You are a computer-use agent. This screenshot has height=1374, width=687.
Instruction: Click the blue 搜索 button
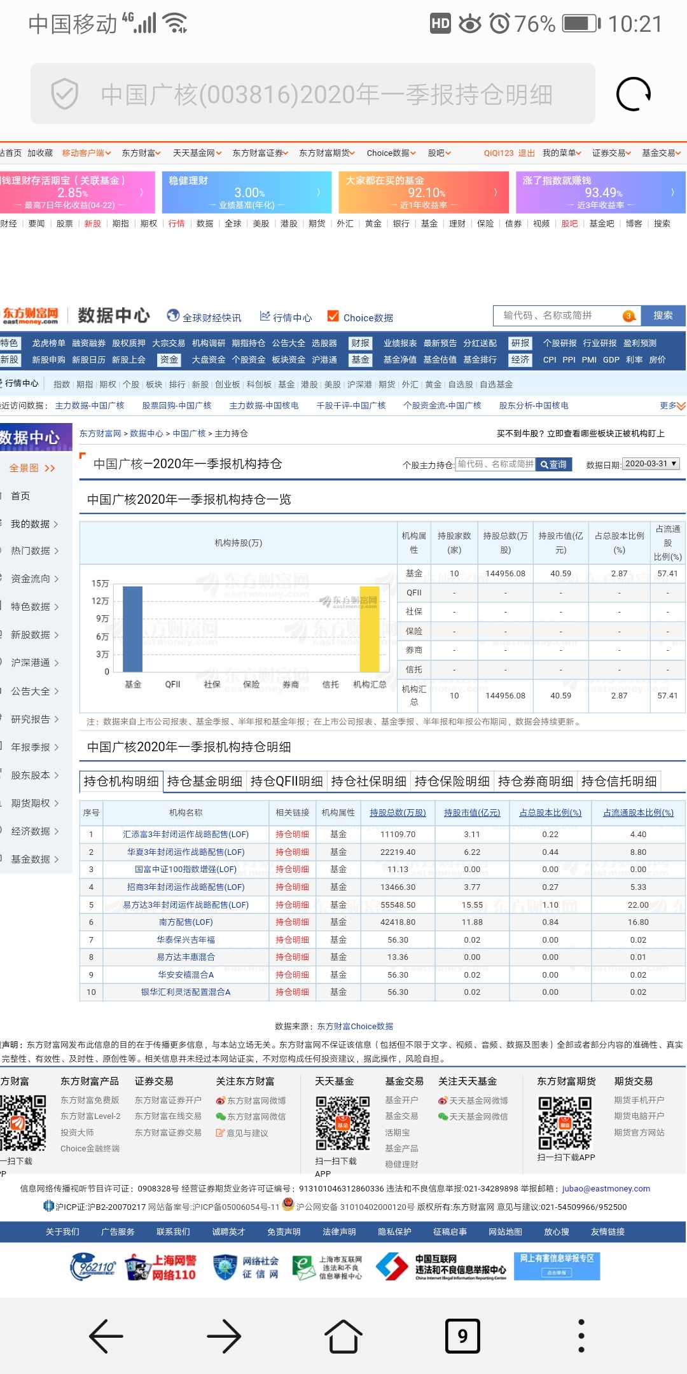pyautogui.click(x=663, y=316)
